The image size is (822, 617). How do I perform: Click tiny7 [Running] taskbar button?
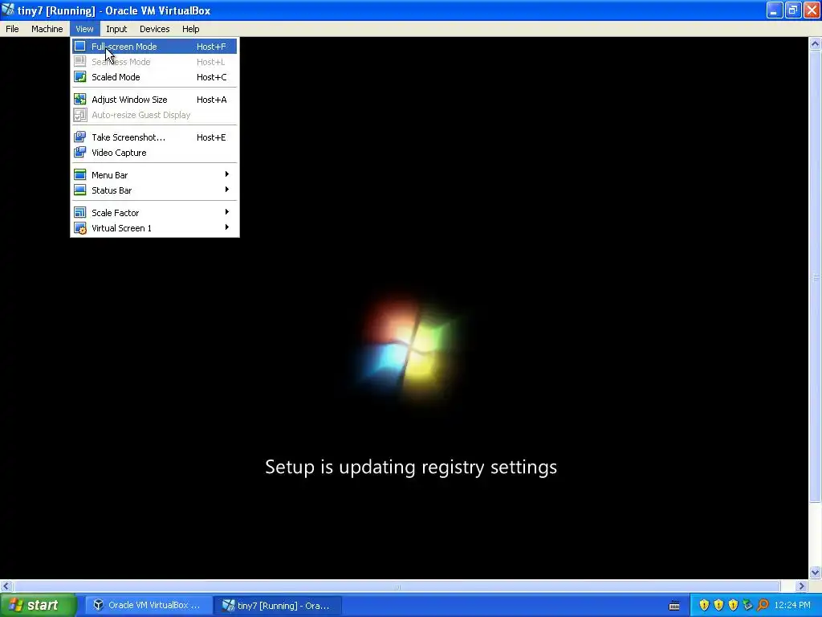(x=279, y=606)
